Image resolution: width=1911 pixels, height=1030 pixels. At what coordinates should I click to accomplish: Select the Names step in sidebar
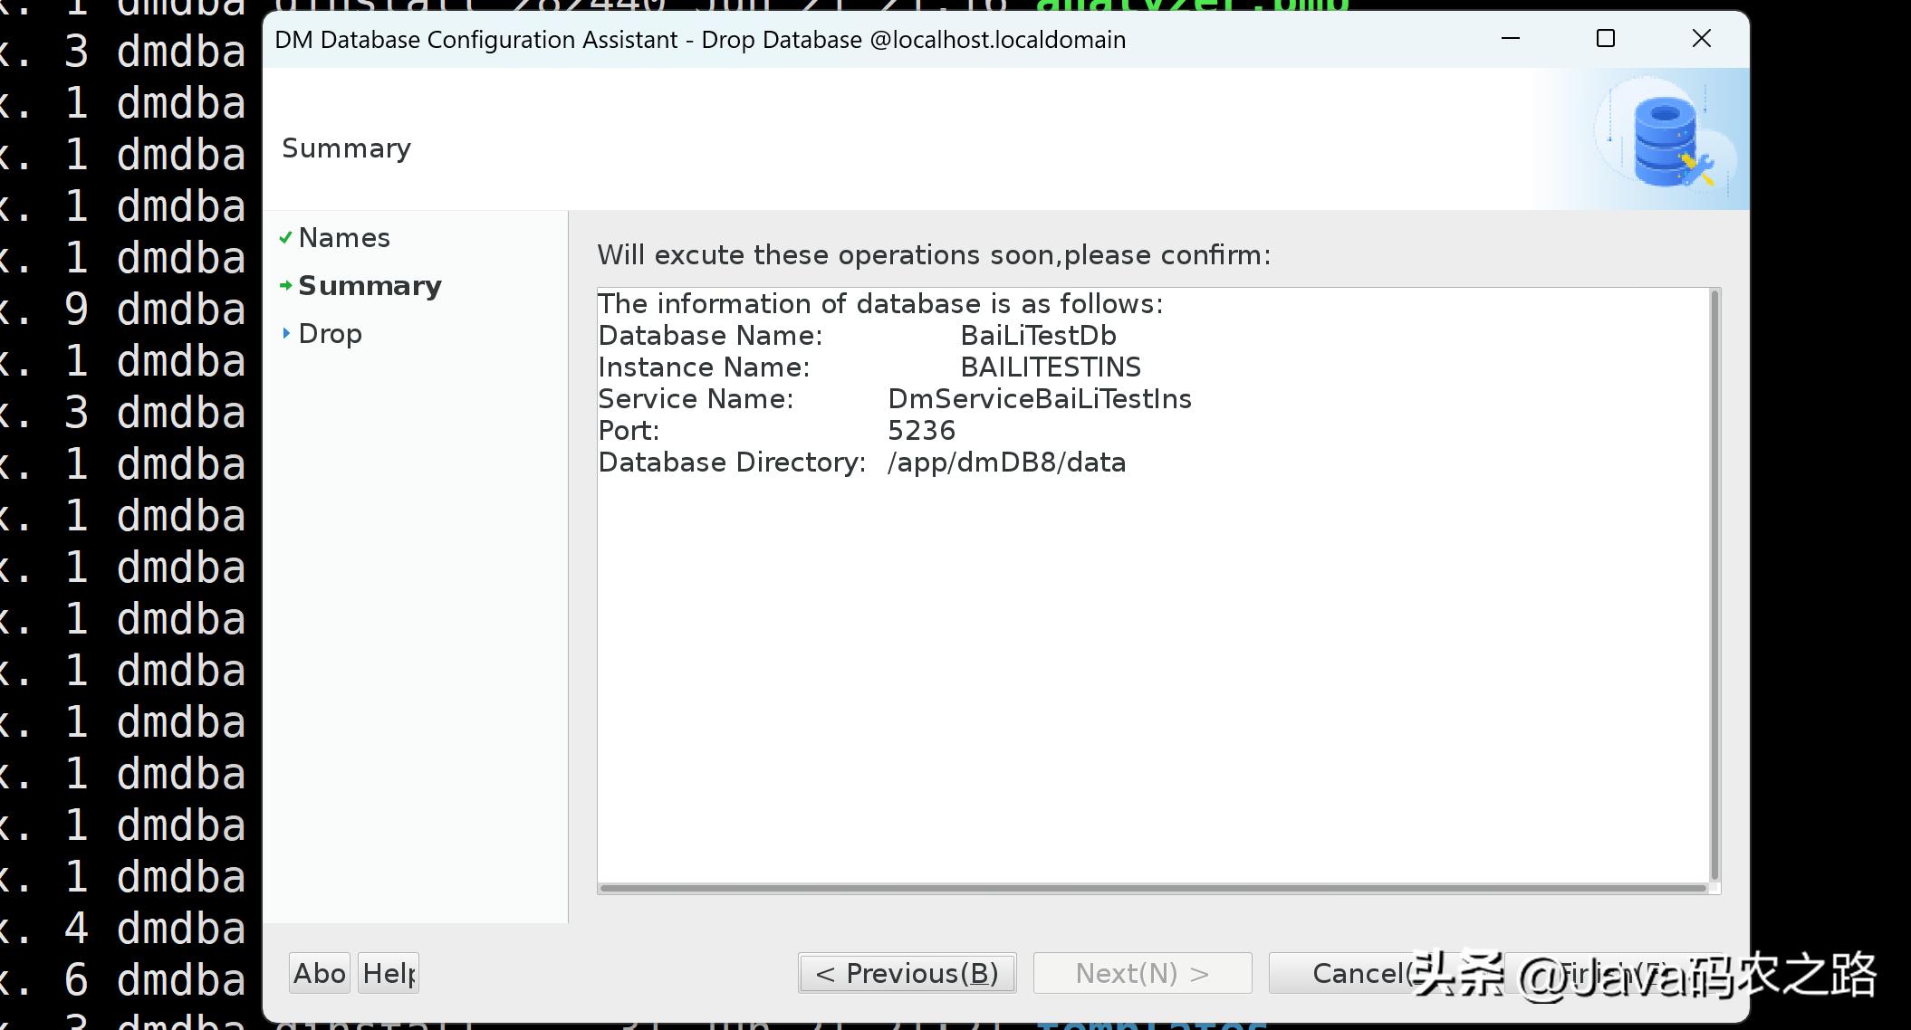coord(344,238)
